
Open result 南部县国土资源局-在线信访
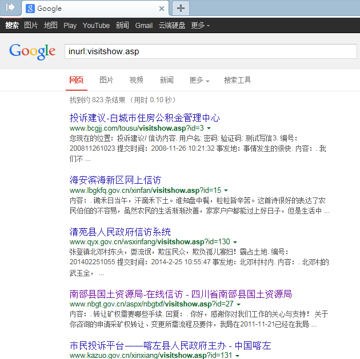(181, 294)
